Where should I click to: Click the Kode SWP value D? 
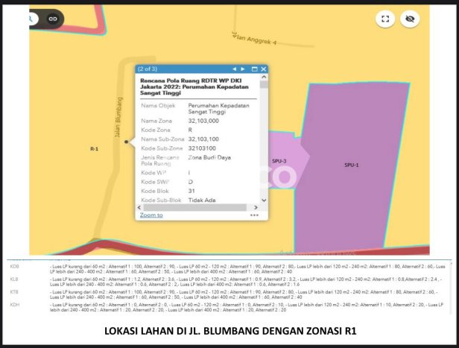(x=191, y=182)
